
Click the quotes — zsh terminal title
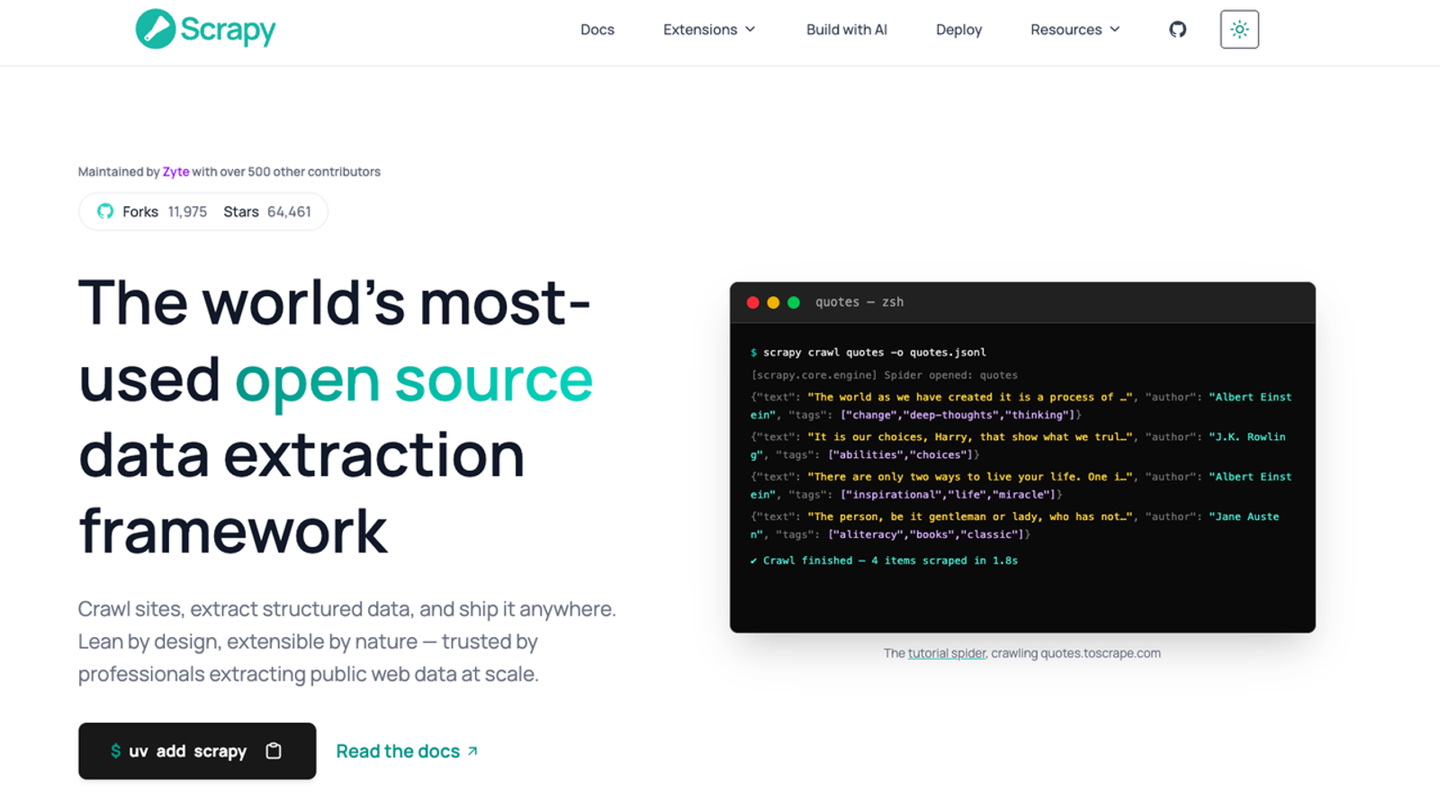pos(859,302)
